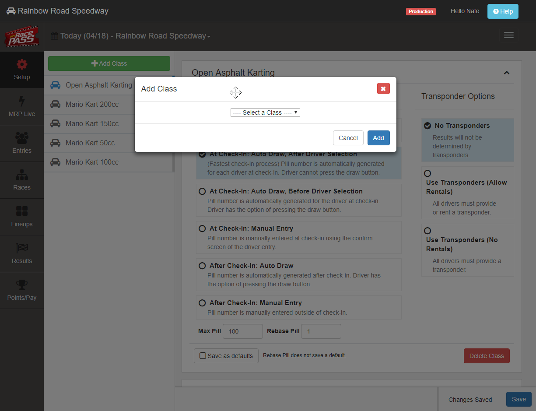Collapse the Open Asphalt Karting panel
This screenshot has width=536, height=411.
pyautogui.click(x=506, y=73)
